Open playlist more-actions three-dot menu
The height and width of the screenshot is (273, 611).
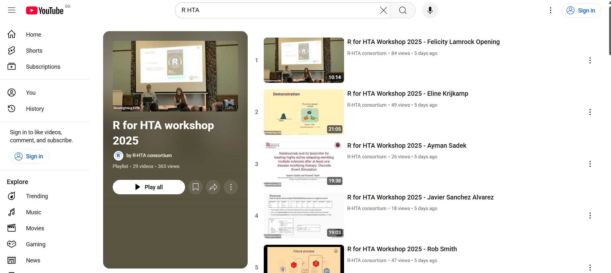pos(231,187)
